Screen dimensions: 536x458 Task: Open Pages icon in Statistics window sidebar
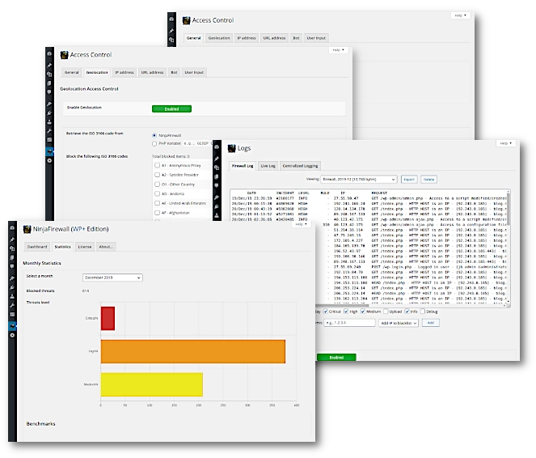pos(12,257)
